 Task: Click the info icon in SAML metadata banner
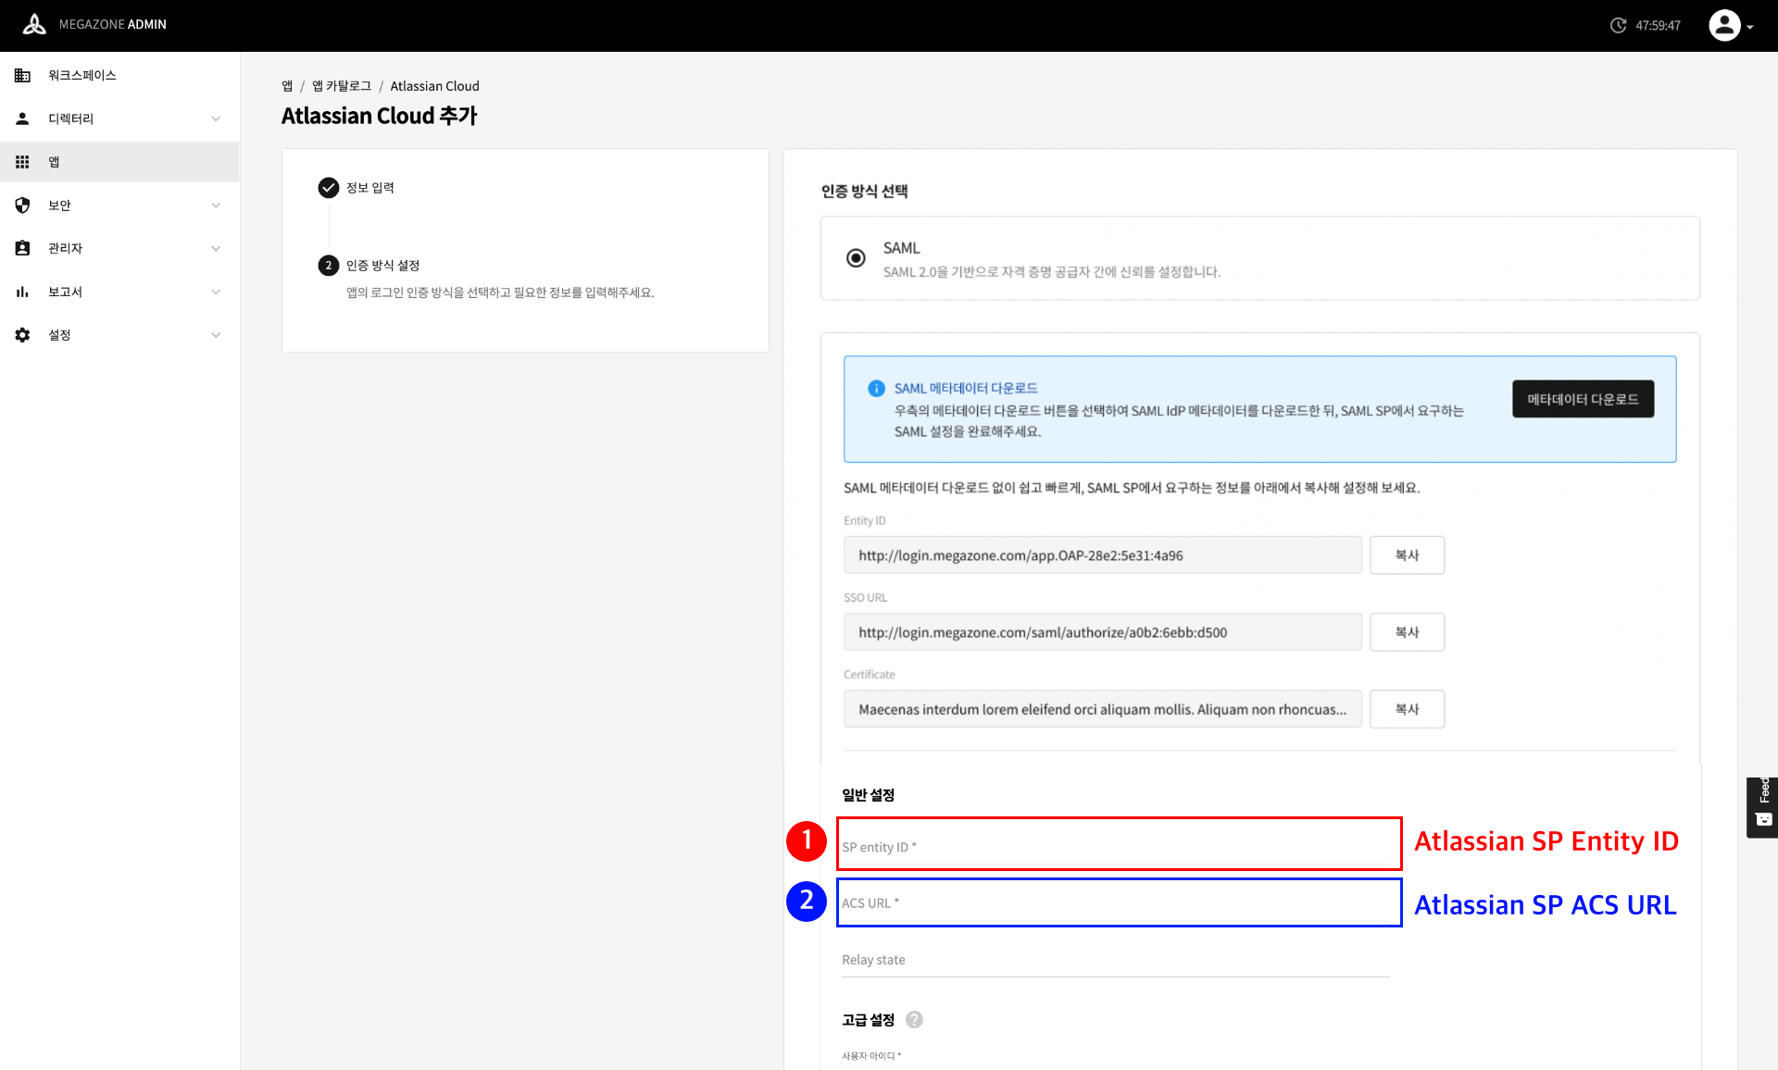pyautogui.click(x=876, y=389)
